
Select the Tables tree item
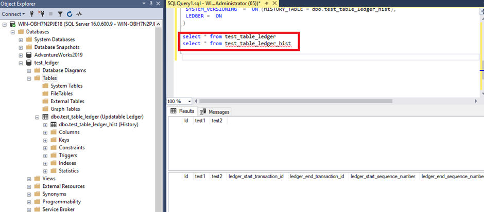(x=50, y=78)
